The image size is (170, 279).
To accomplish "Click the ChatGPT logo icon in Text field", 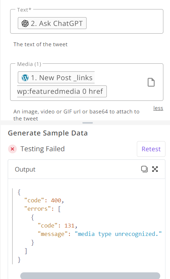I will tap(25, 23).
